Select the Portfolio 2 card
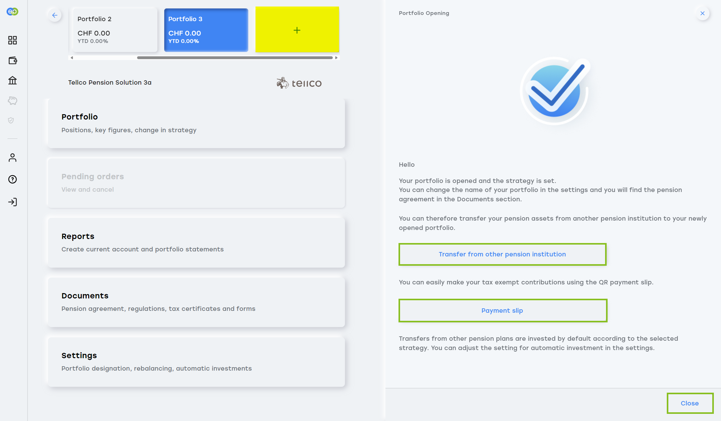 (115, 30)
